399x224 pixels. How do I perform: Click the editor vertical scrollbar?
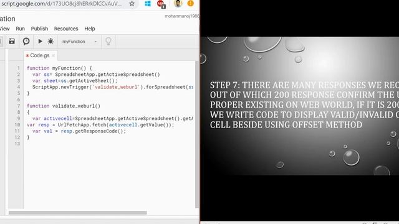[x=196, y=134]
